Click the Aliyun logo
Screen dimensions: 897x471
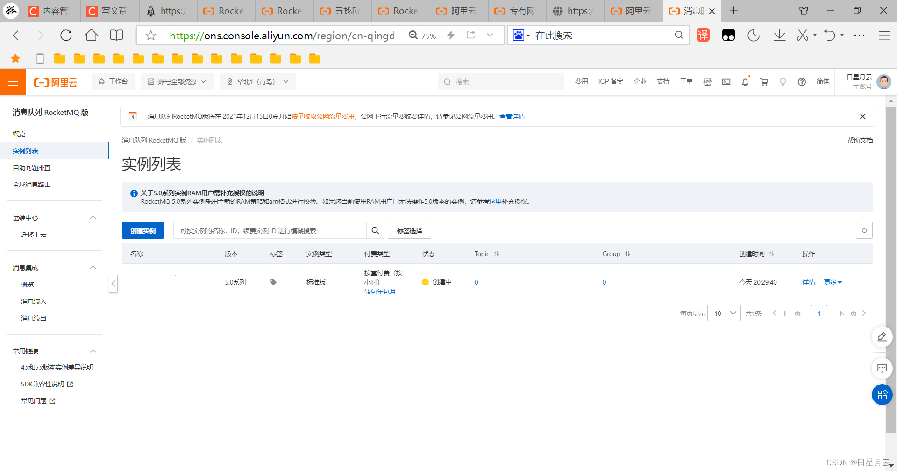[55, 82]
